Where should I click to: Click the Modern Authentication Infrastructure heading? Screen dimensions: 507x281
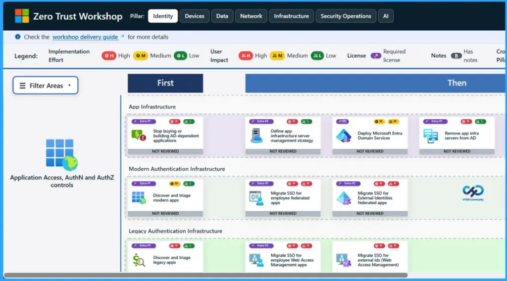(177, 169)
